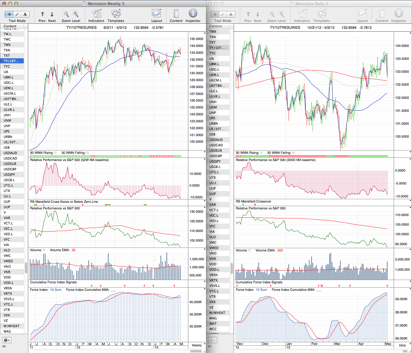412x353 pixels.
Task: Open Templates in the Weekly window toolbar
Action: click(x=116, y=14)
